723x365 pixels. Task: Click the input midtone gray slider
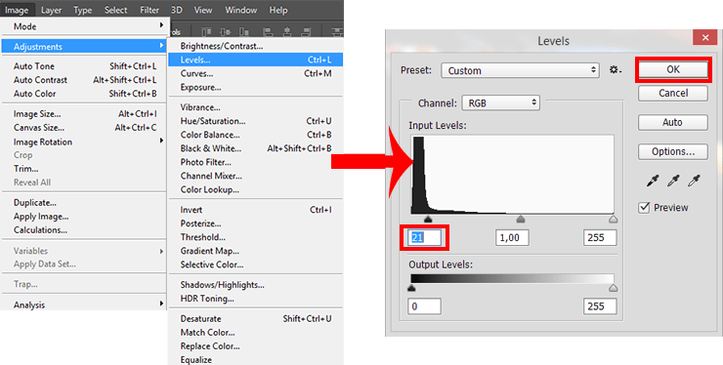[521, 220]
